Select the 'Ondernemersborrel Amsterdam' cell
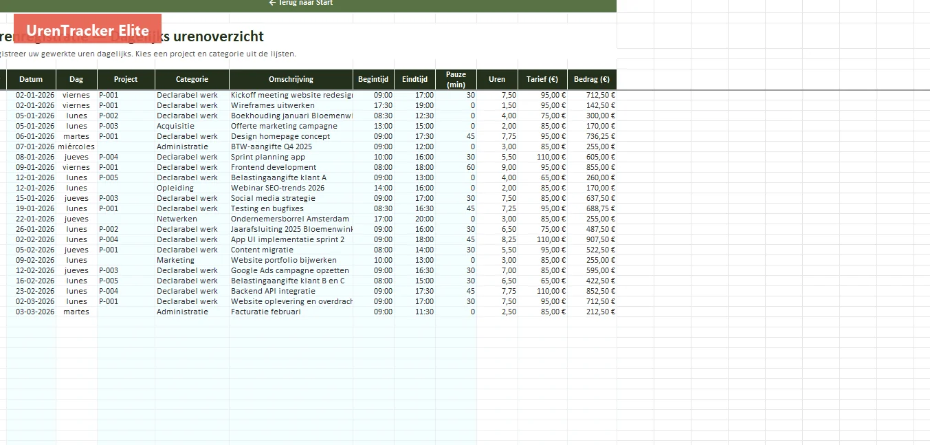The width and height of the screenshot is (930, 445). point(291,219)
